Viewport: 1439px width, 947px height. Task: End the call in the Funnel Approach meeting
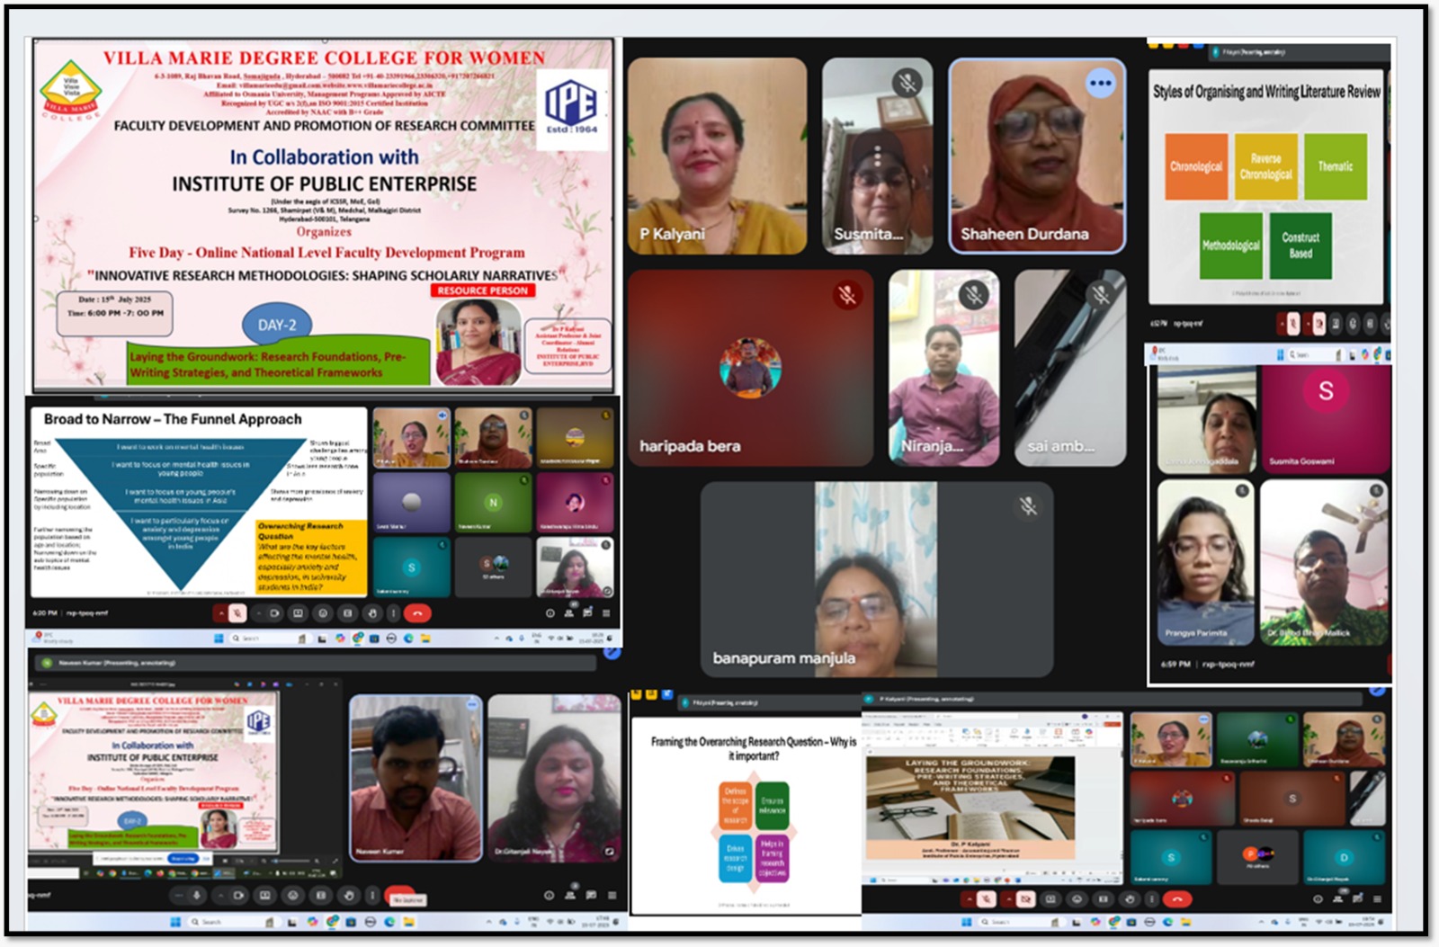coord(417,613)
